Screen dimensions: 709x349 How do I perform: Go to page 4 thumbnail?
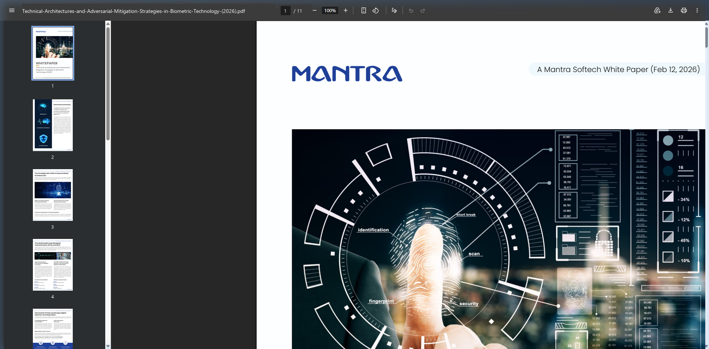[x=53, y=265]
